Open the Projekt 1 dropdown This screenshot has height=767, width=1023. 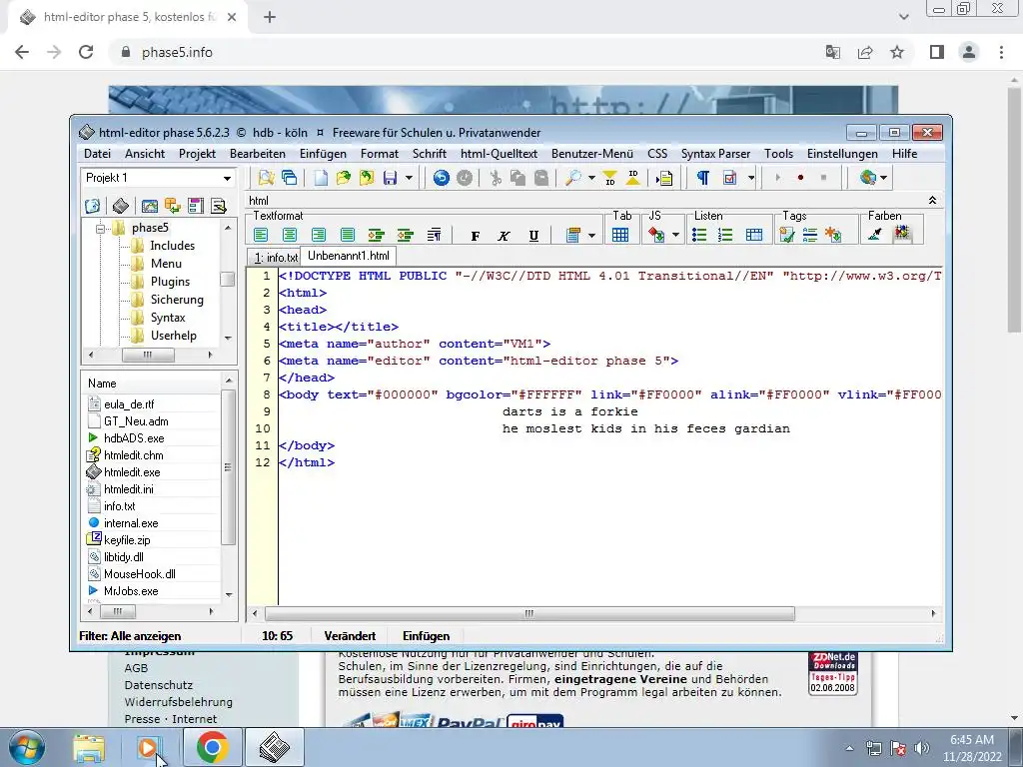(x=227, y=178)
